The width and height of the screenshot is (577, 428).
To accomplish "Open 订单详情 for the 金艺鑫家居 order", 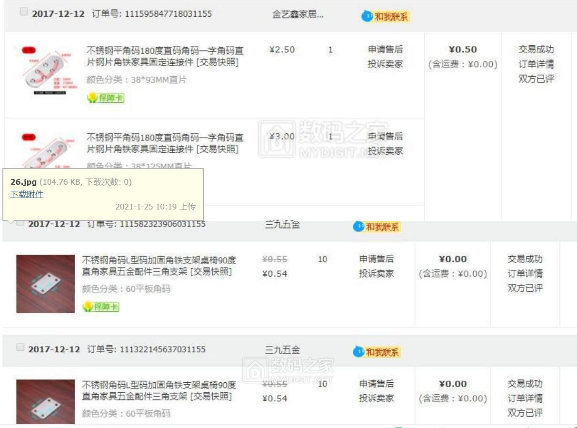I will pyautogui.click(x=536, y=64).
